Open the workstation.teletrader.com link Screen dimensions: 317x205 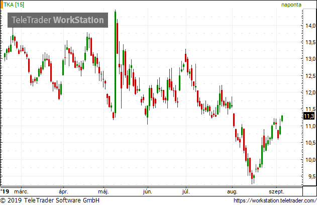[x=275, y=200]
